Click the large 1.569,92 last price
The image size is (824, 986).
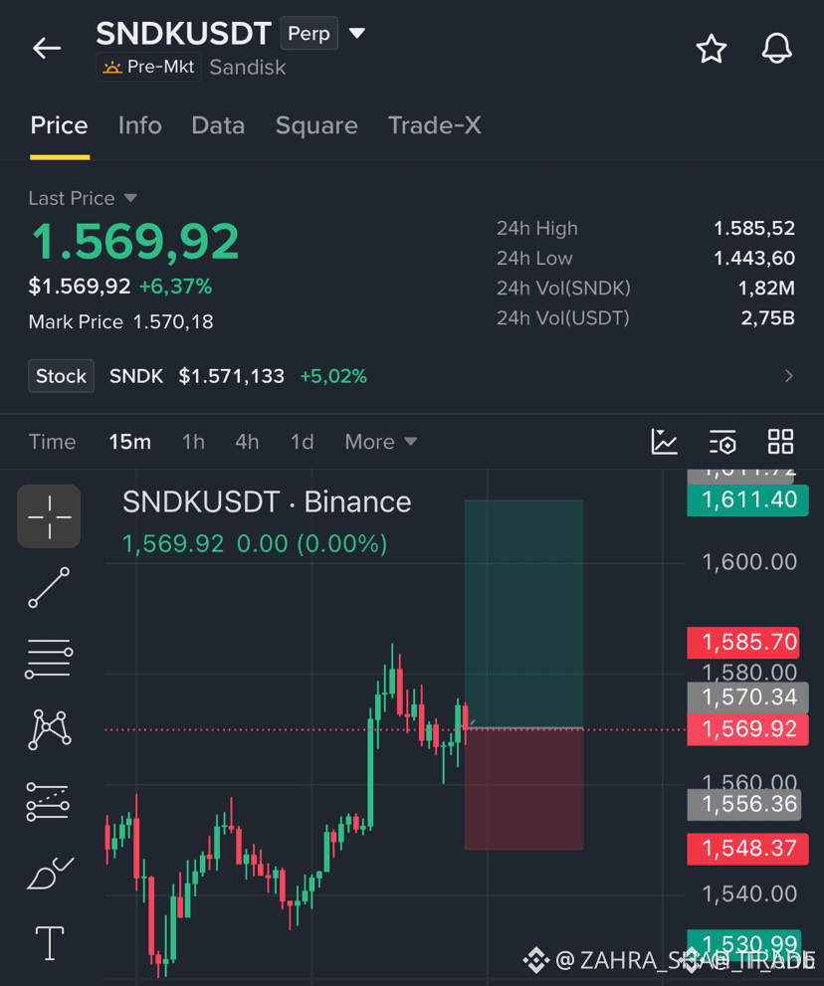(135, 242)
